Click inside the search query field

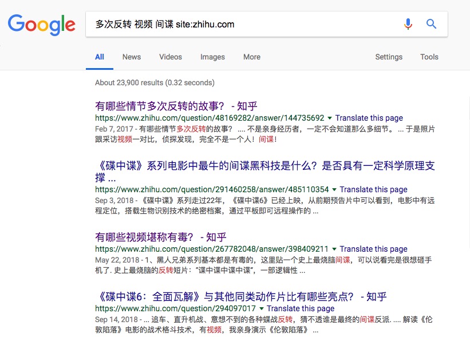click(x=240, y=25)
